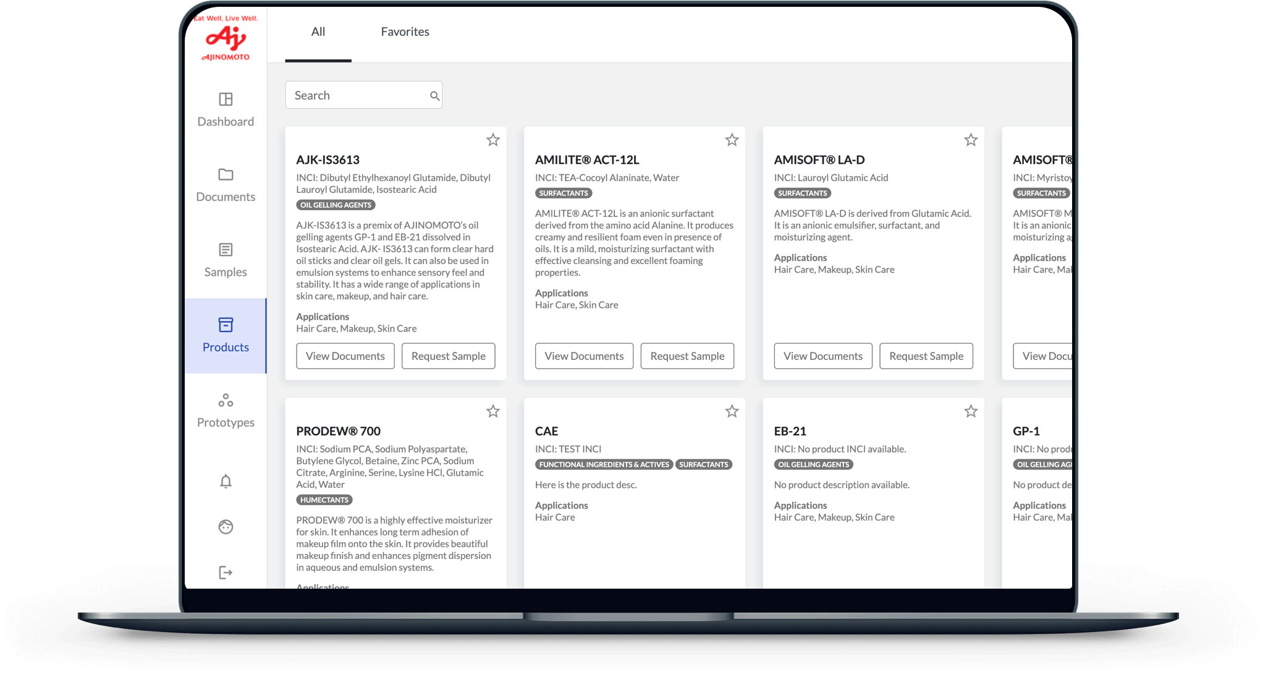Image resolution: width=1268 pixels, height=674 pixels.
Task: Click 'Here is the product desc.' text
Action: [586, 485]
